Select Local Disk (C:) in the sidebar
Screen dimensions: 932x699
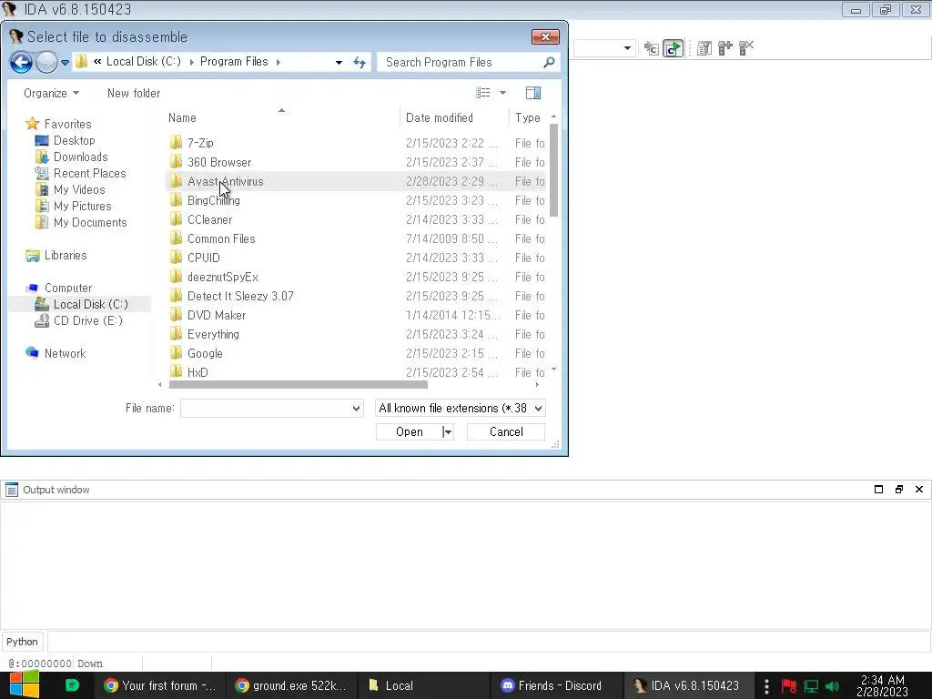click(x=90, y=304)
